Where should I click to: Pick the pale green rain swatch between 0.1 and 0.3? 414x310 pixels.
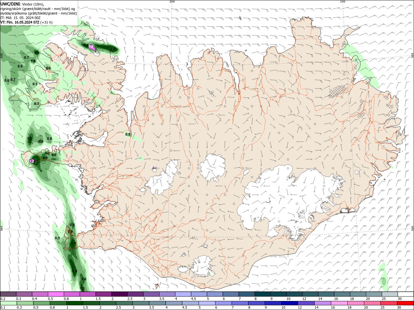coord(8,303)
